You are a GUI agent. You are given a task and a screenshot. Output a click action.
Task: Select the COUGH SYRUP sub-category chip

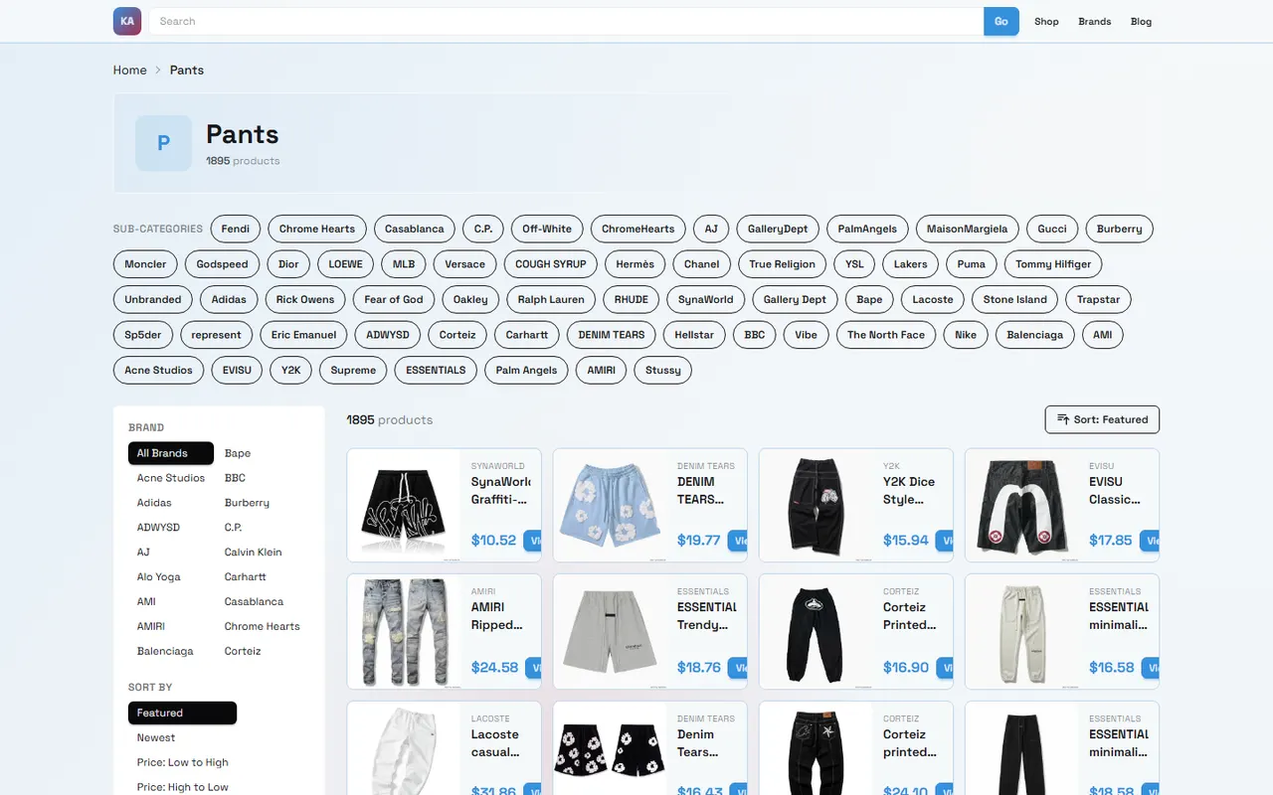click(x=550, y=264)
